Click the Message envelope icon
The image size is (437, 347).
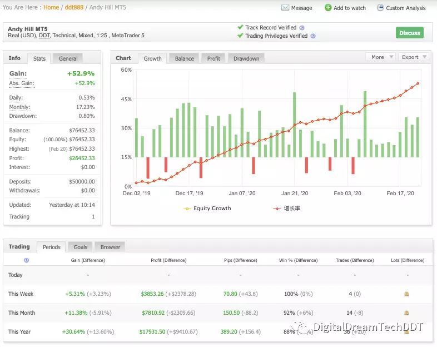pos(285,8)
